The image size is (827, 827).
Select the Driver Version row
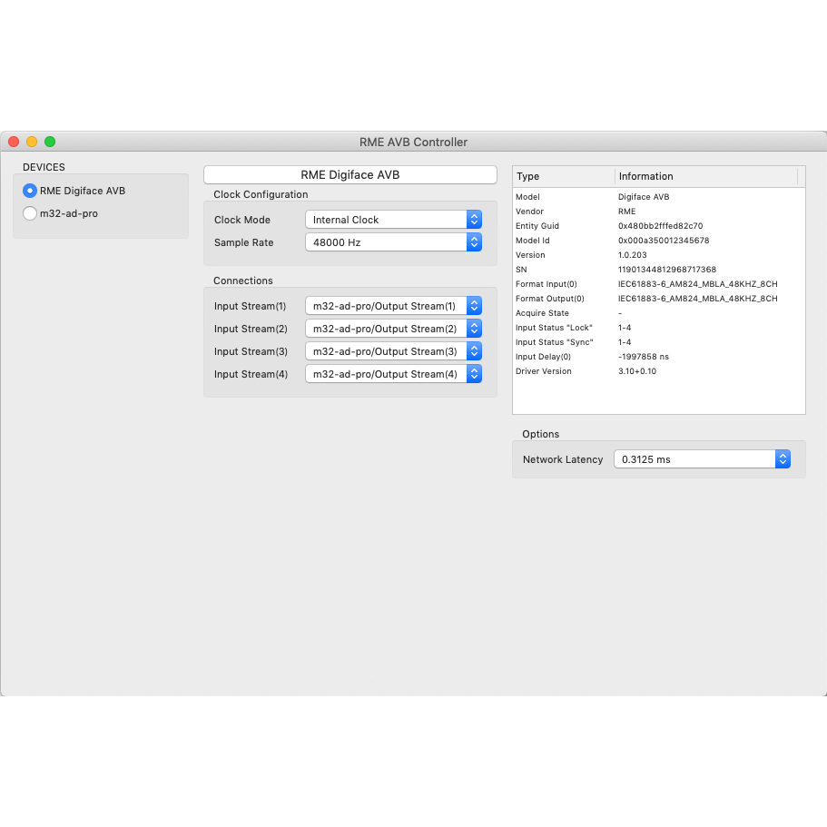(658, 371)
